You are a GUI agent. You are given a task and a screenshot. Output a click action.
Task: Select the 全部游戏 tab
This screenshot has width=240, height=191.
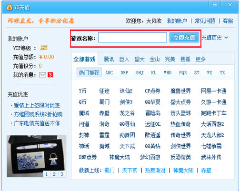(84, 59)
